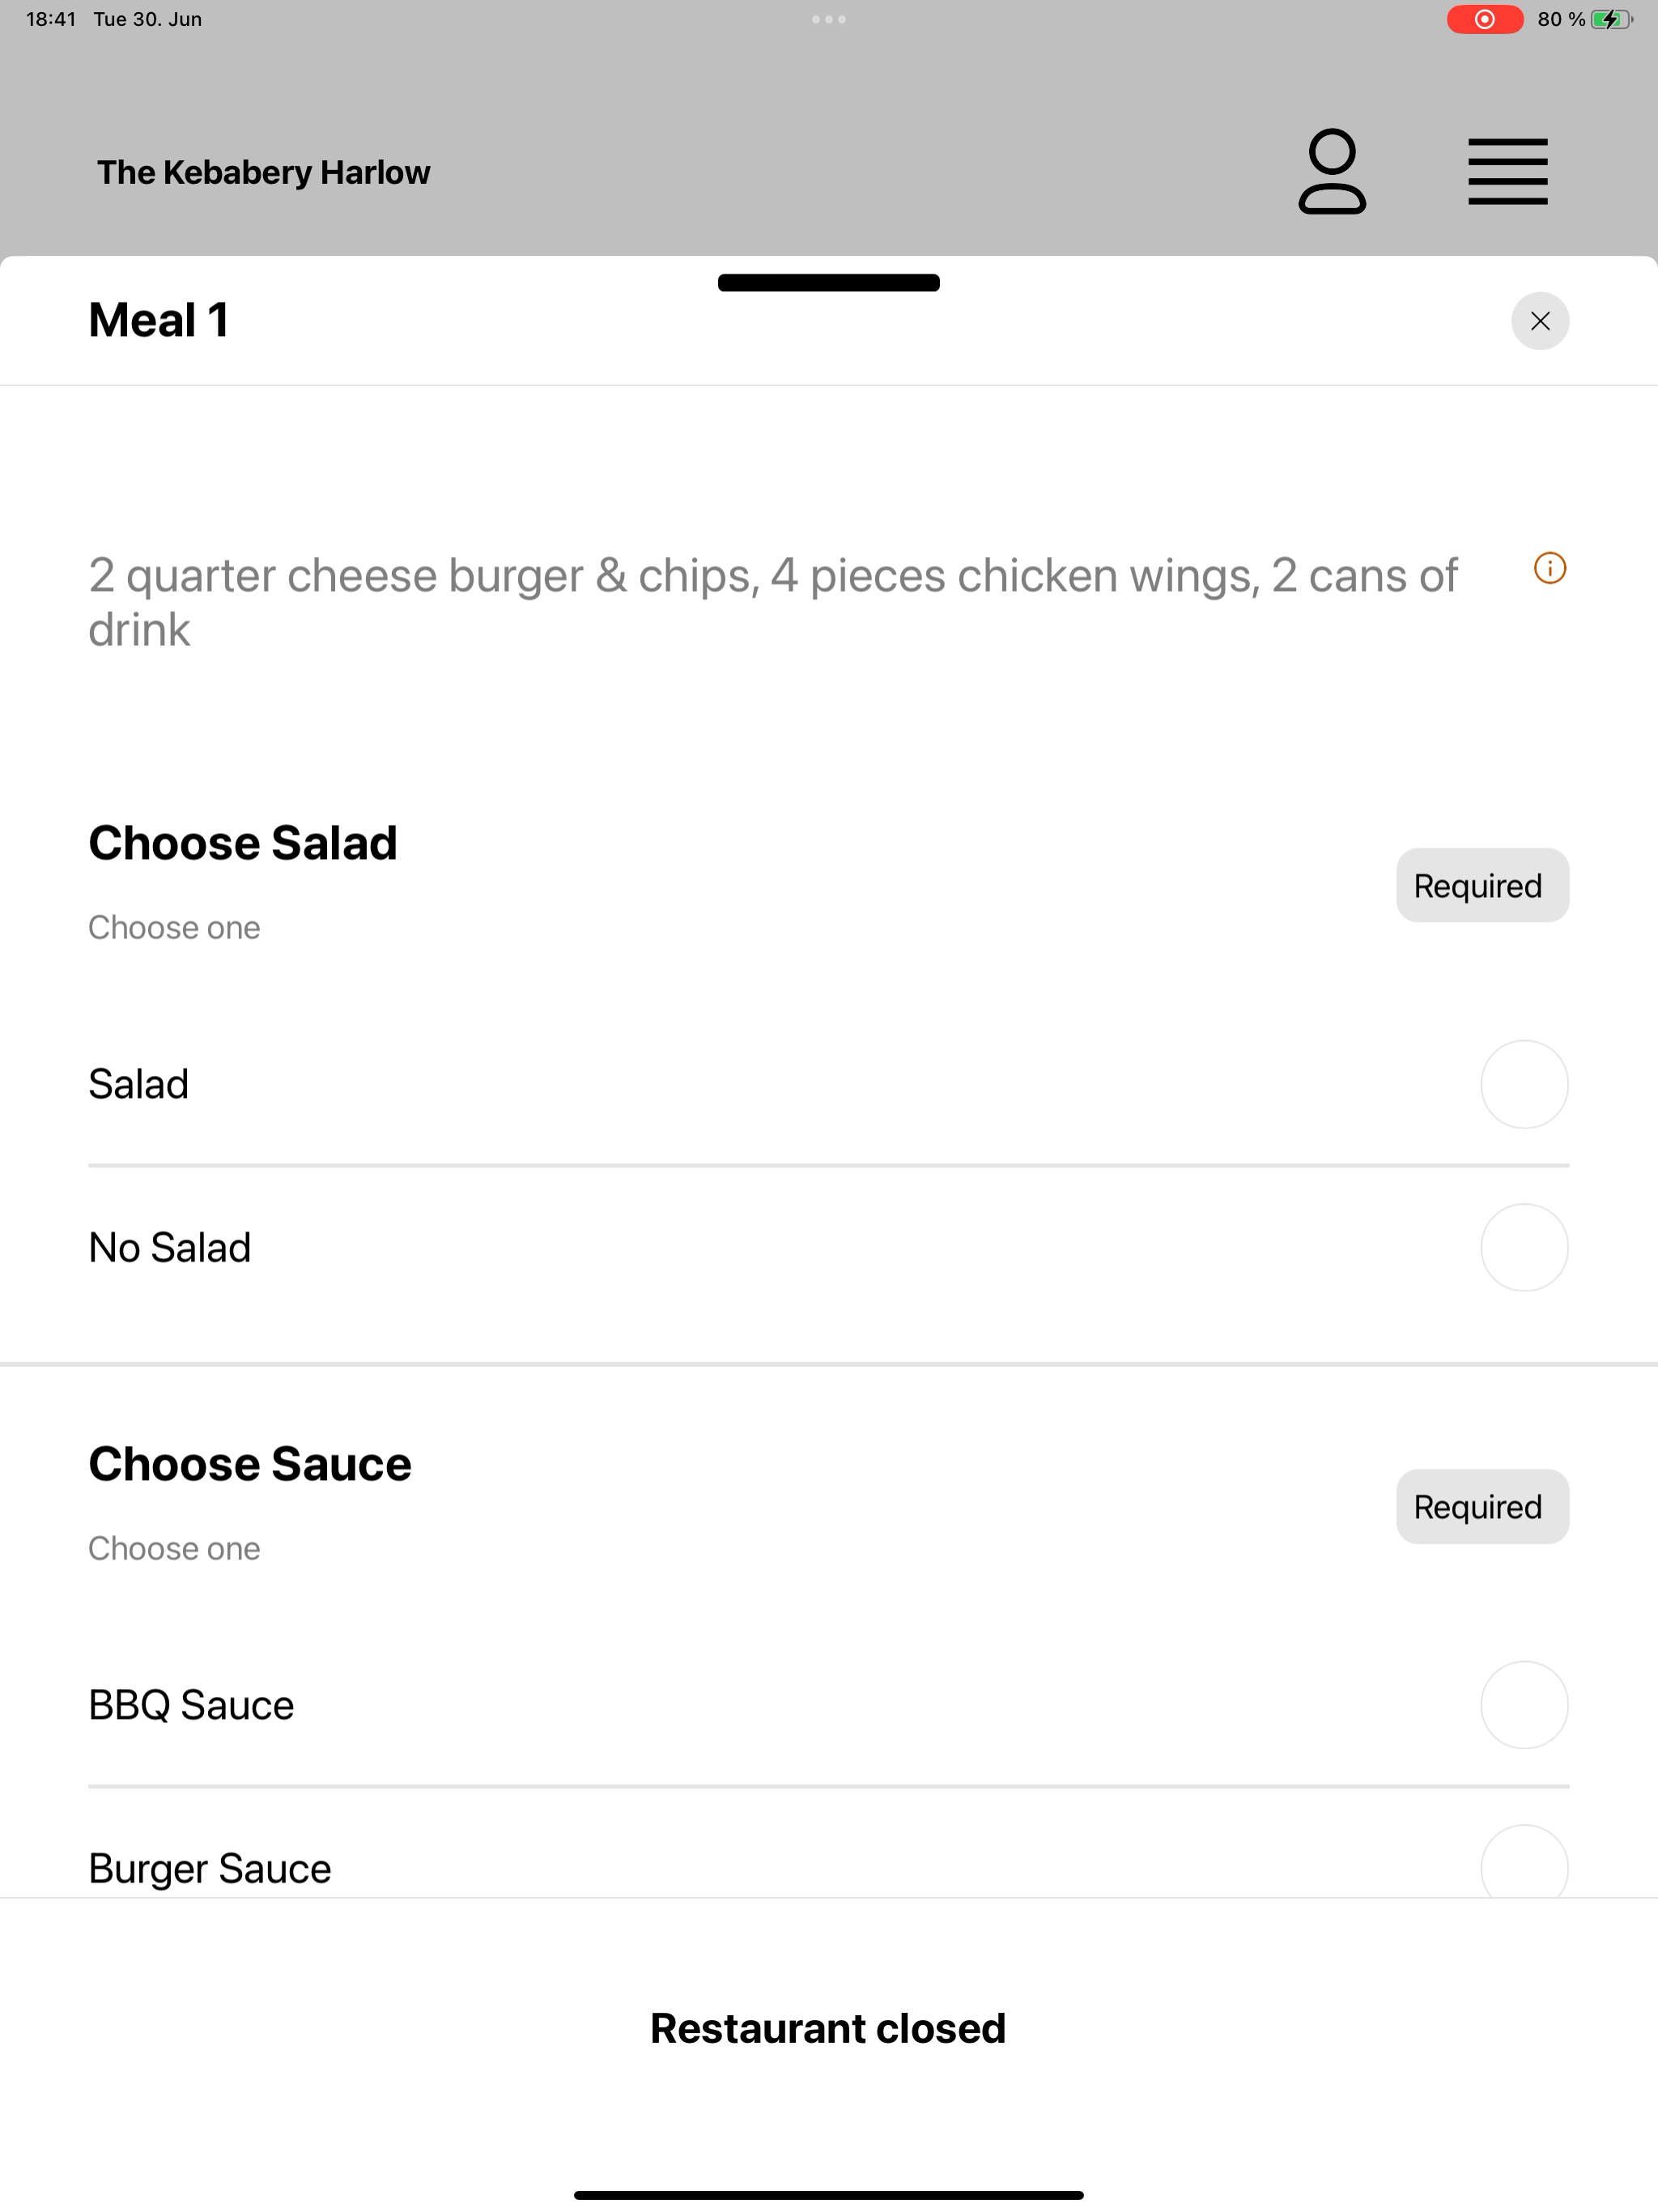Tap Required badge for Choose Salad
Screen dimensions: 1658x2212
1482,885
